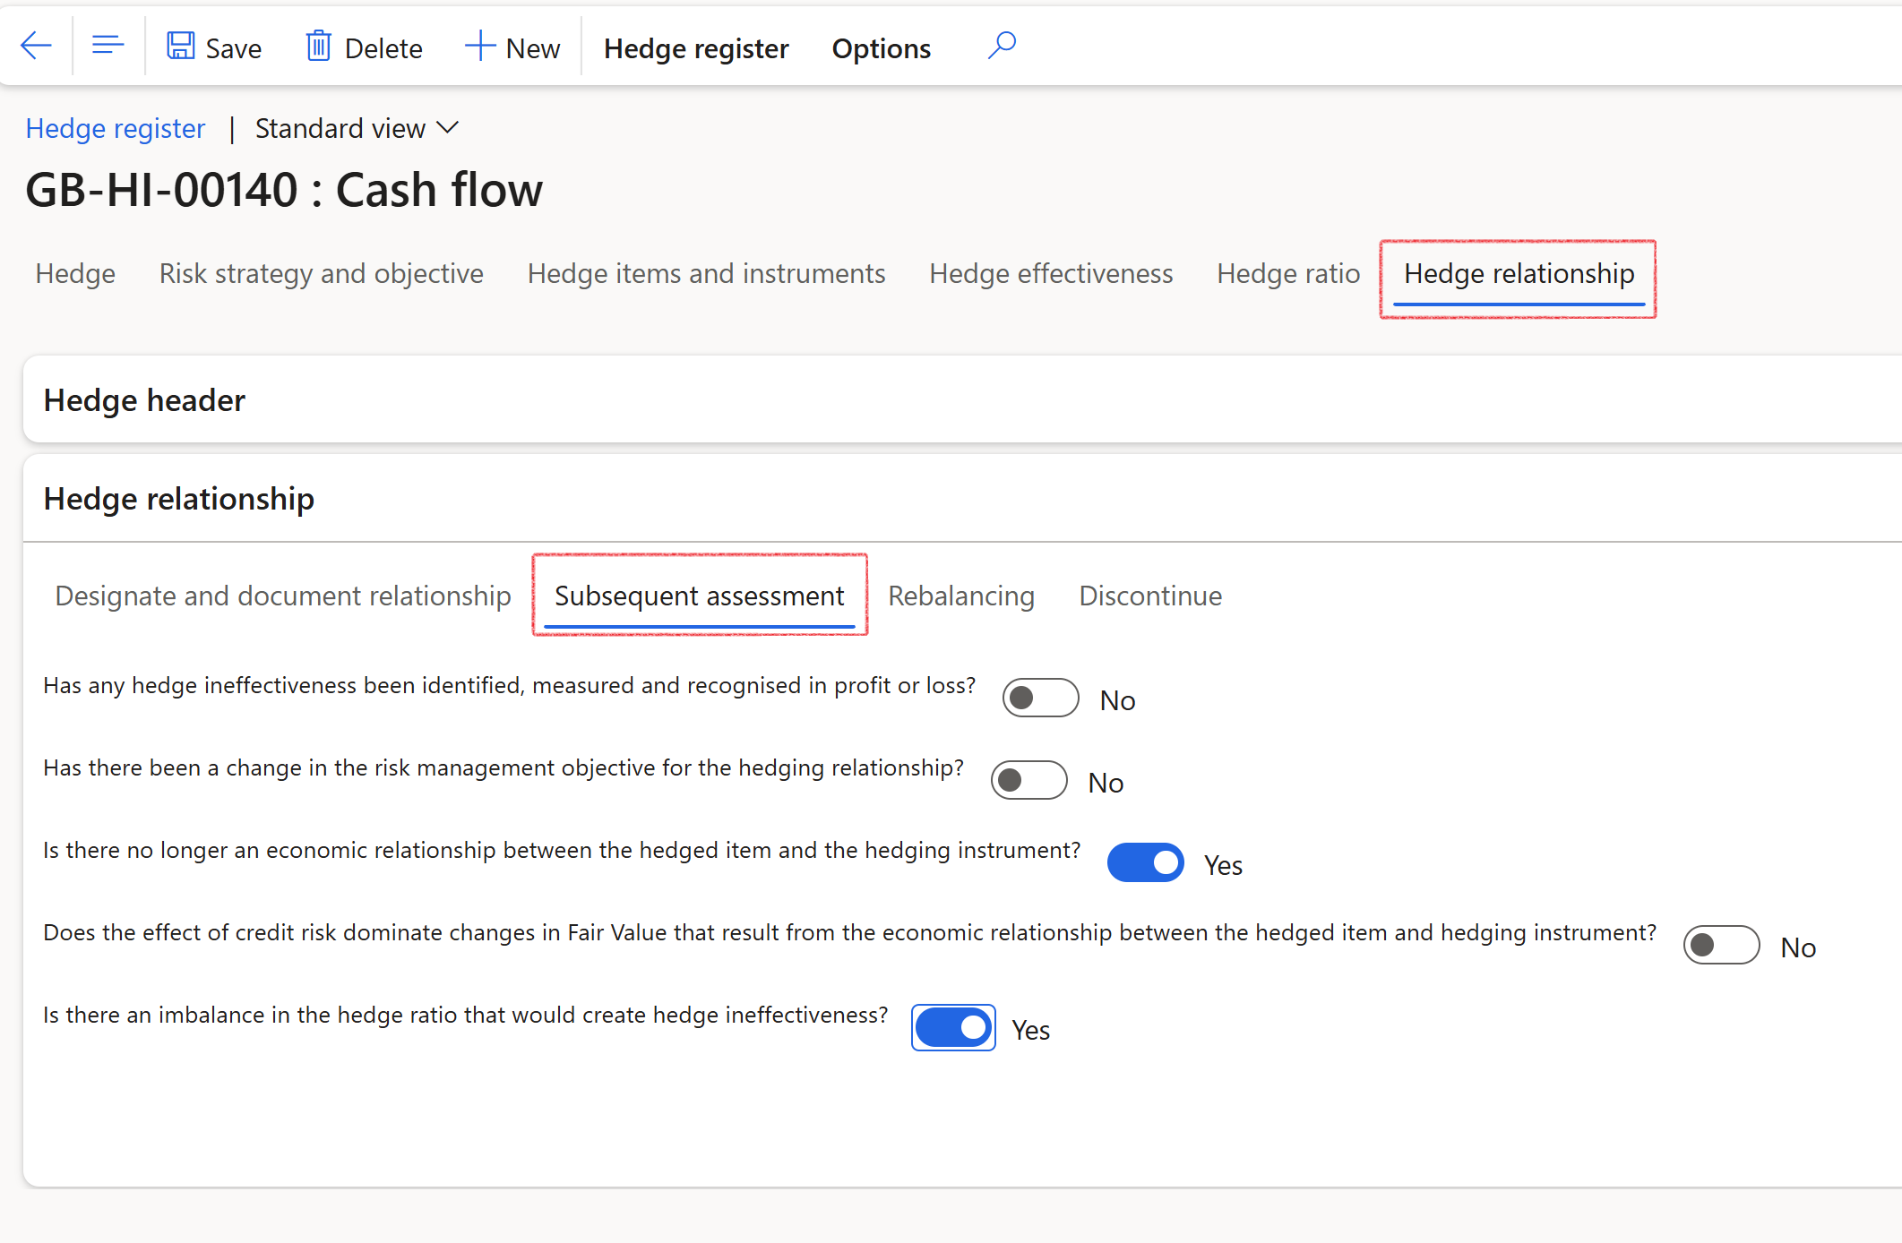The image size is (1902, 1243).
Task: Click the GB-HI-00140 : Cash flow title
Action: point(284,190)
